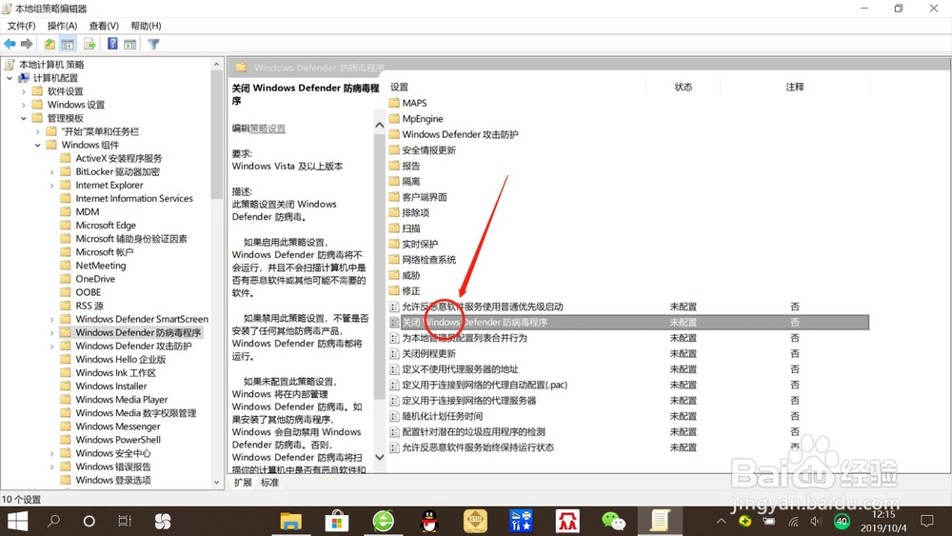This screenshot has height=536, width=952.
Task: Open Task View on the taskbar
Action: (125, 521)
